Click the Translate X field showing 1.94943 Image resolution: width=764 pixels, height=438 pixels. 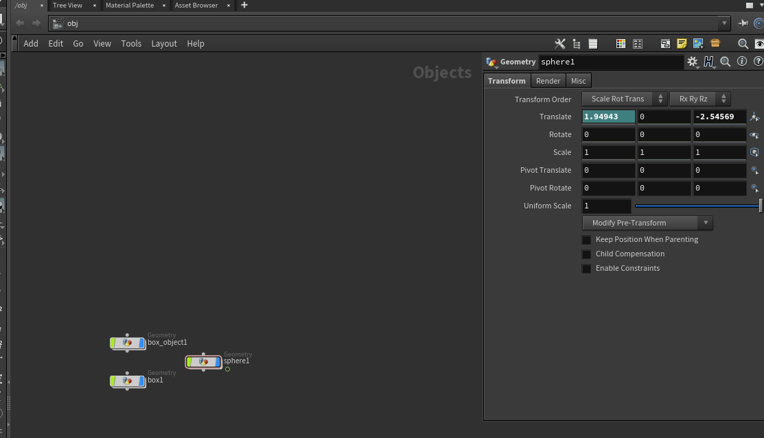tap(608, 117)
